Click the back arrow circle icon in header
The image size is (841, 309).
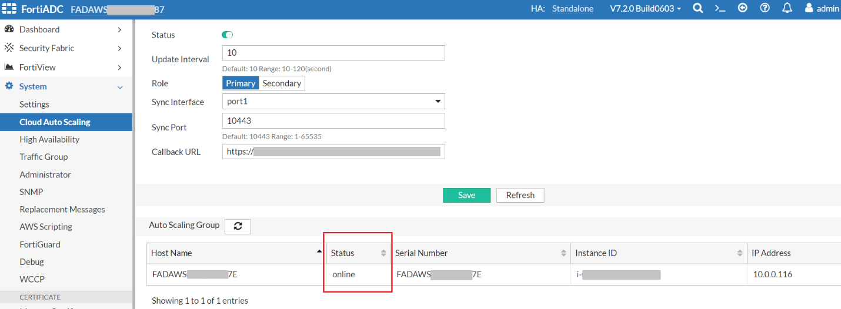point(742,8)
